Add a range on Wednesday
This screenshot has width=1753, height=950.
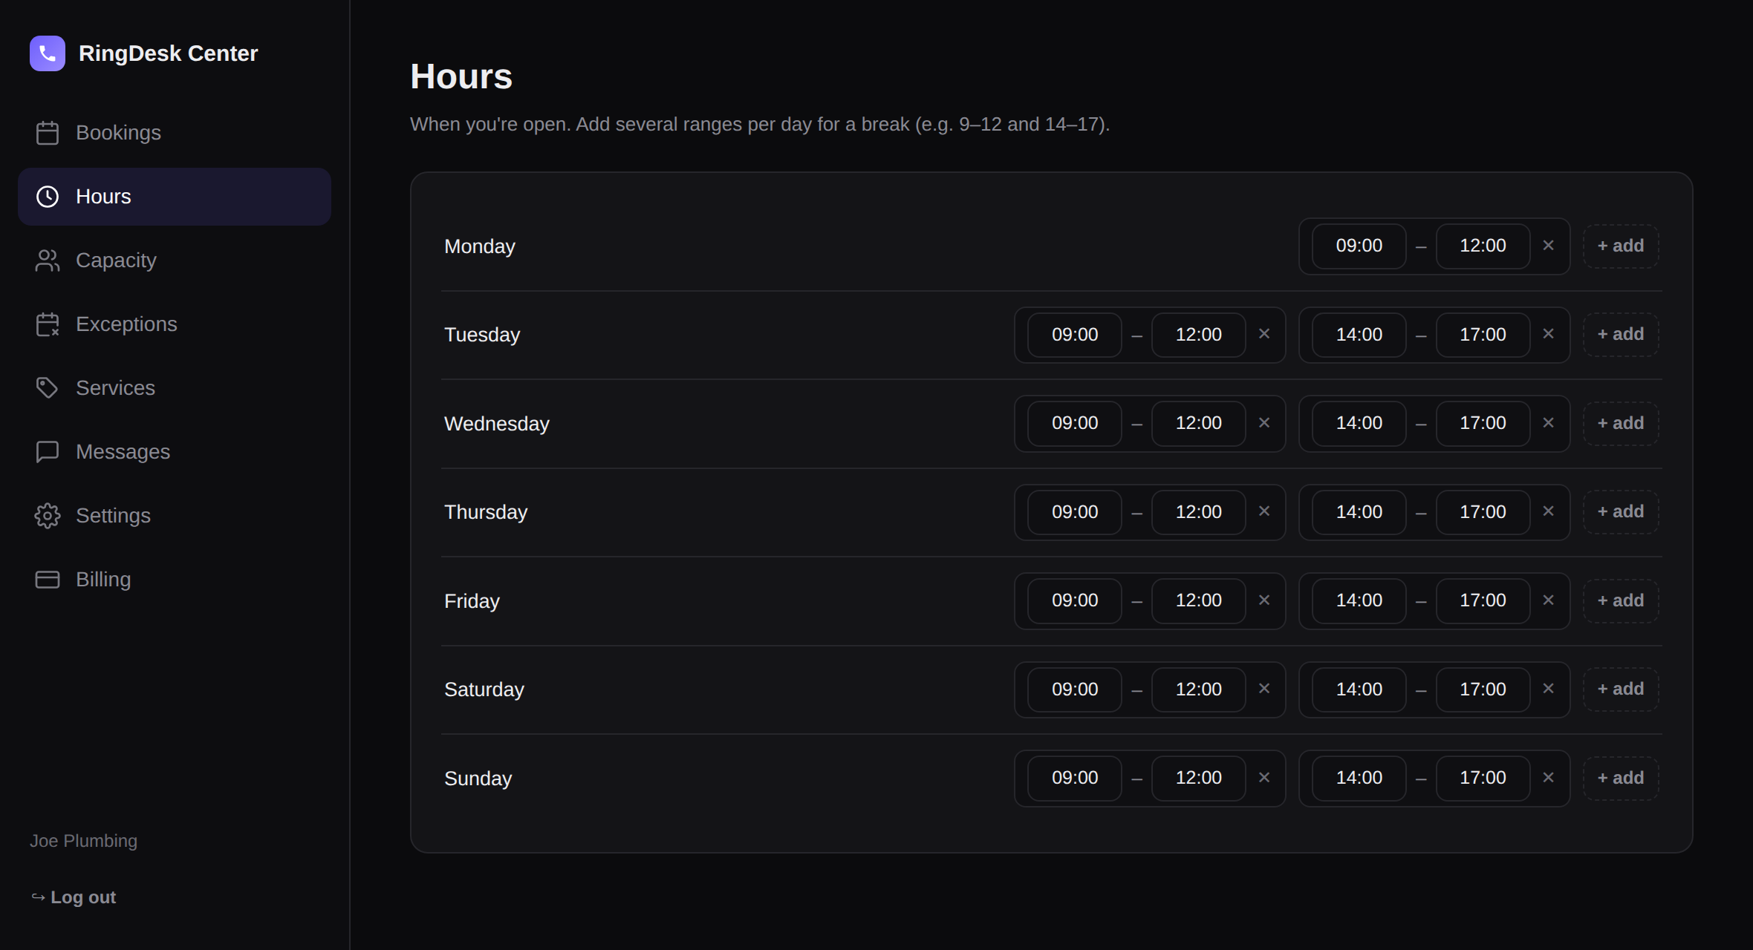tap(1621, 423)
